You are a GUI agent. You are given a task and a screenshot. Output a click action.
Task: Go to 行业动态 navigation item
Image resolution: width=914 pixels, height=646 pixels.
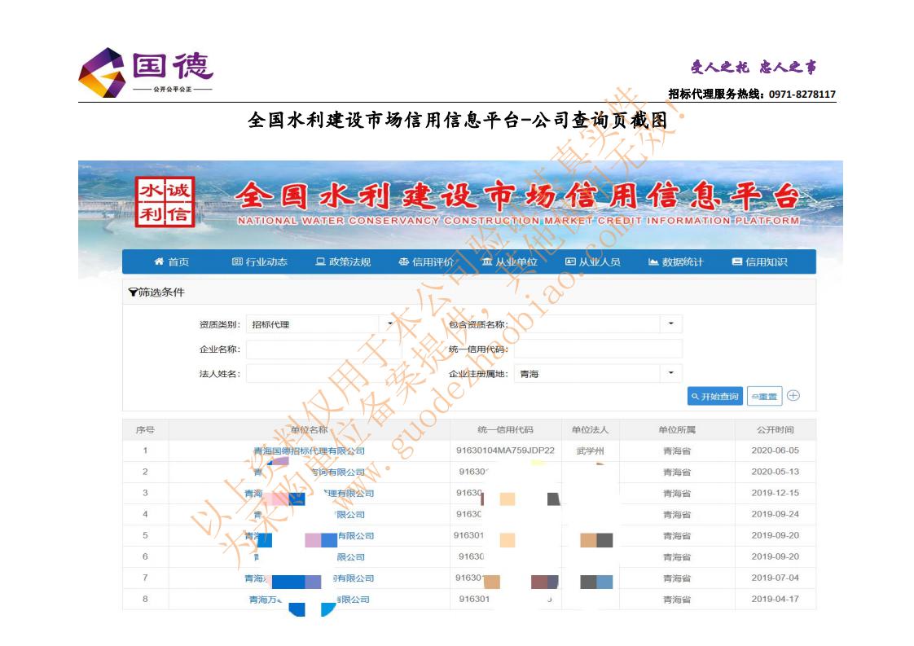[260, 262]
